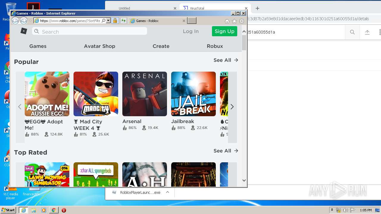Click See All for Popular games
Screen dimensions: 381x214
pos(226,60)
